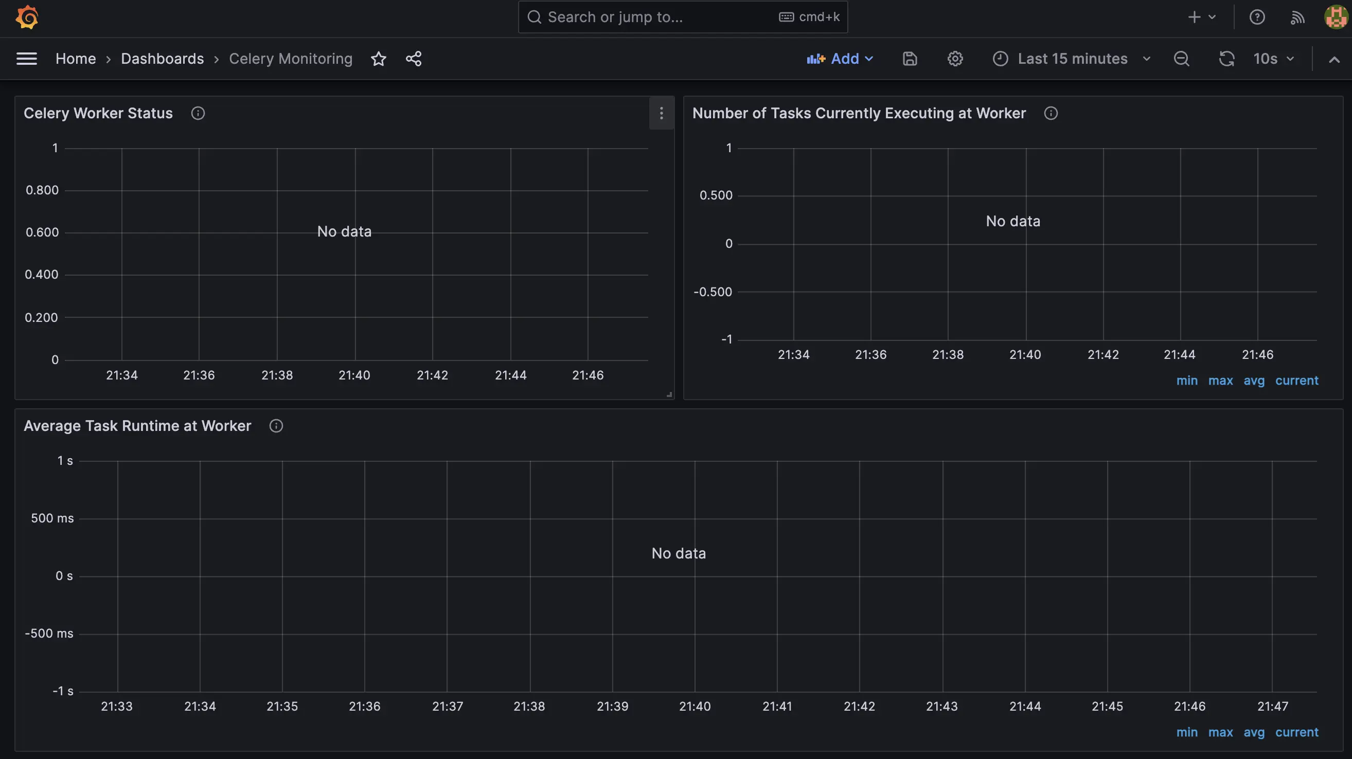The image size is (1352, 759).
Task: Show info for Average Task Runtime panel
Action: (276, 426)
